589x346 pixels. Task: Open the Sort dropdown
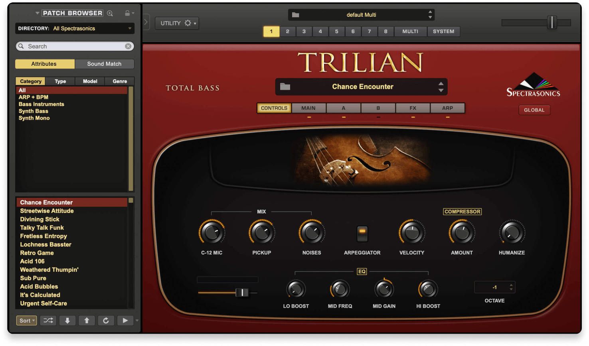click(26, 320)
